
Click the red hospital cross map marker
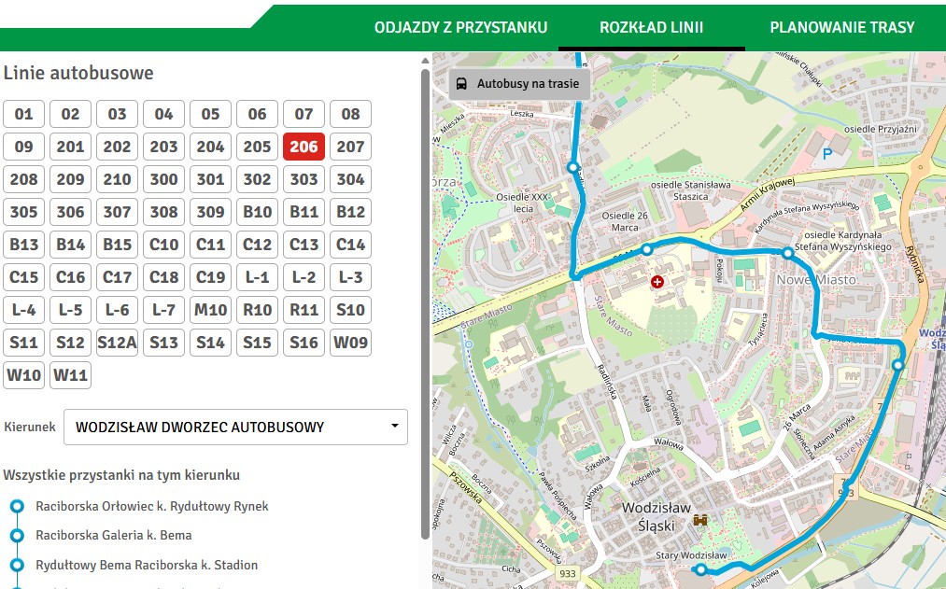tap(657, 281)
